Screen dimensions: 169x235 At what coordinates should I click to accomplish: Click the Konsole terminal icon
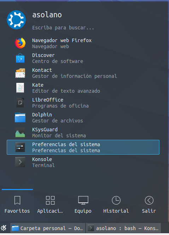[x=20, y=162]
